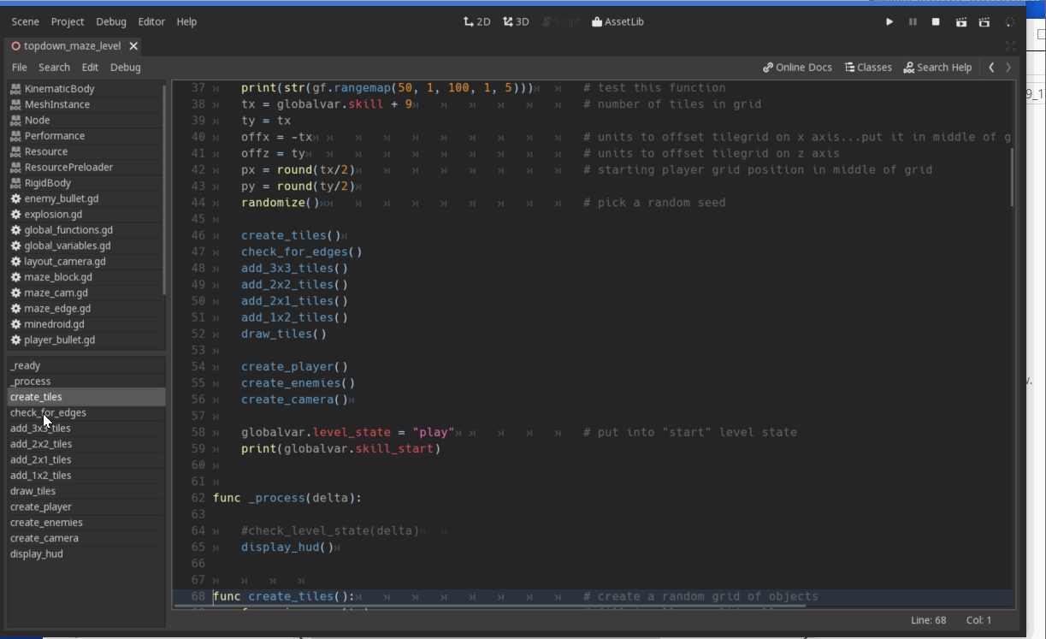The image size is (1046, 639).
Task: Open the Classes reference browser
Action: point(868,67)
